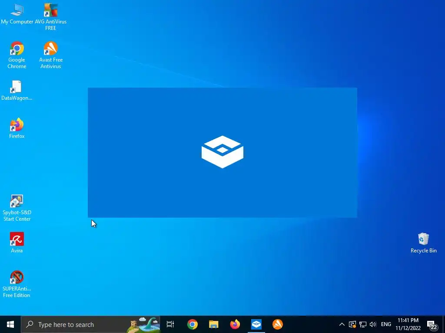Launch Avira desktop shortcut
Image resolution: width=445 pixels, height=333 pixels.
(x=17, y=242)
